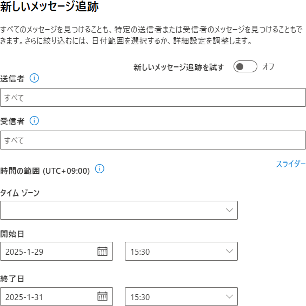
Task: Show the info tooltip for 時間の範囲
Action: 99,168
